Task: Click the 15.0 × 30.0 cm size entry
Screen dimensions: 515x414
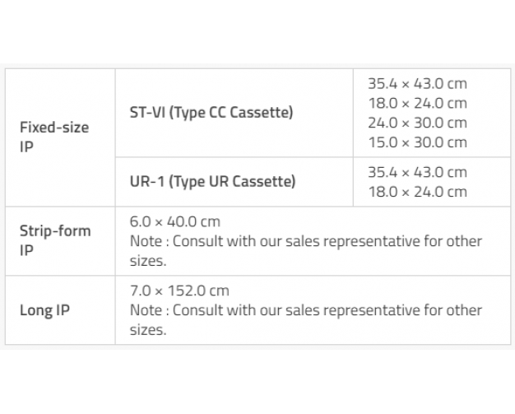Action: (x=417, y=142)
